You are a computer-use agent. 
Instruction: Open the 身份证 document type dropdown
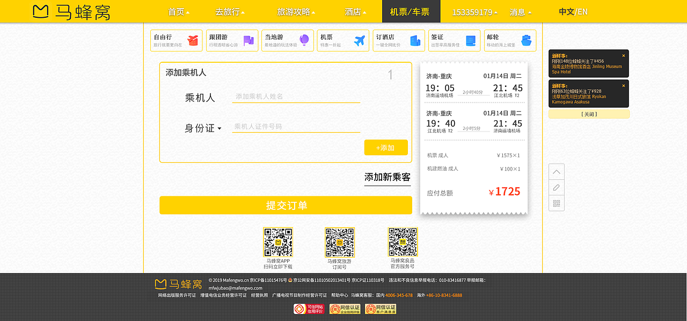203,128
